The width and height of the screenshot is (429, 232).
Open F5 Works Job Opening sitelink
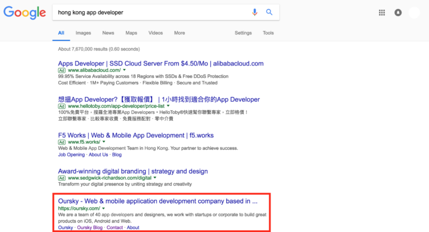coord(71,155)
